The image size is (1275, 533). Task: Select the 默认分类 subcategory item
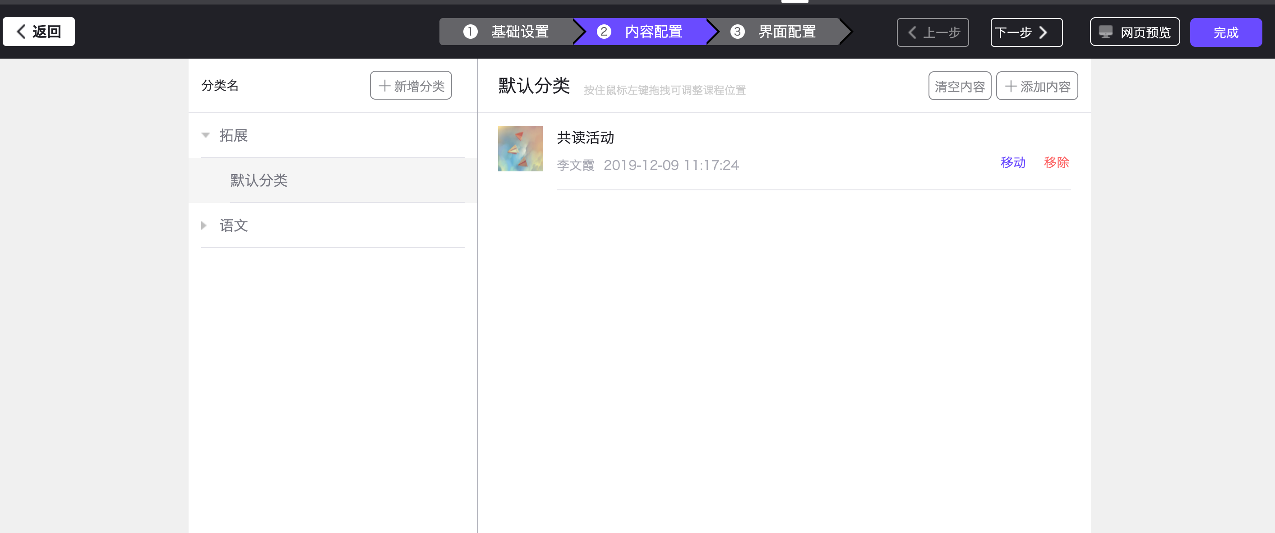click(259, 180)
